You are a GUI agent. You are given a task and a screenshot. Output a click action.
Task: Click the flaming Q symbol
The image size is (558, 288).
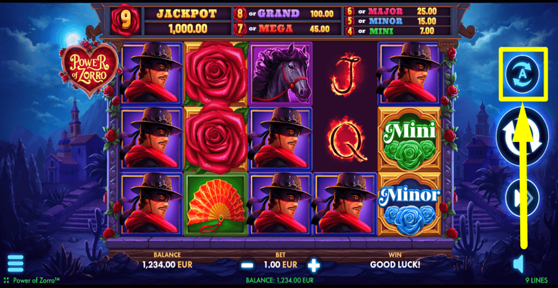(345, 139)
